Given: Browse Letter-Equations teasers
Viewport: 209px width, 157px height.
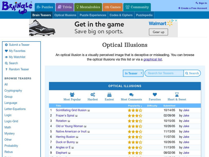Looking at the screenshot, I should pyautogui.click(x=15, y=109).
